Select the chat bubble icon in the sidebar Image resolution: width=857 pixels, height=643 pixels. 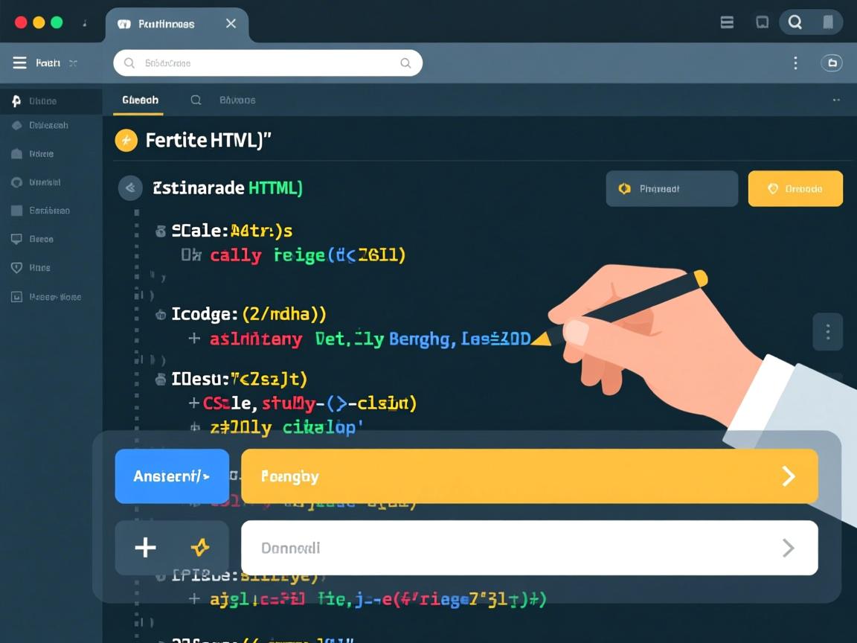[18, 239]
